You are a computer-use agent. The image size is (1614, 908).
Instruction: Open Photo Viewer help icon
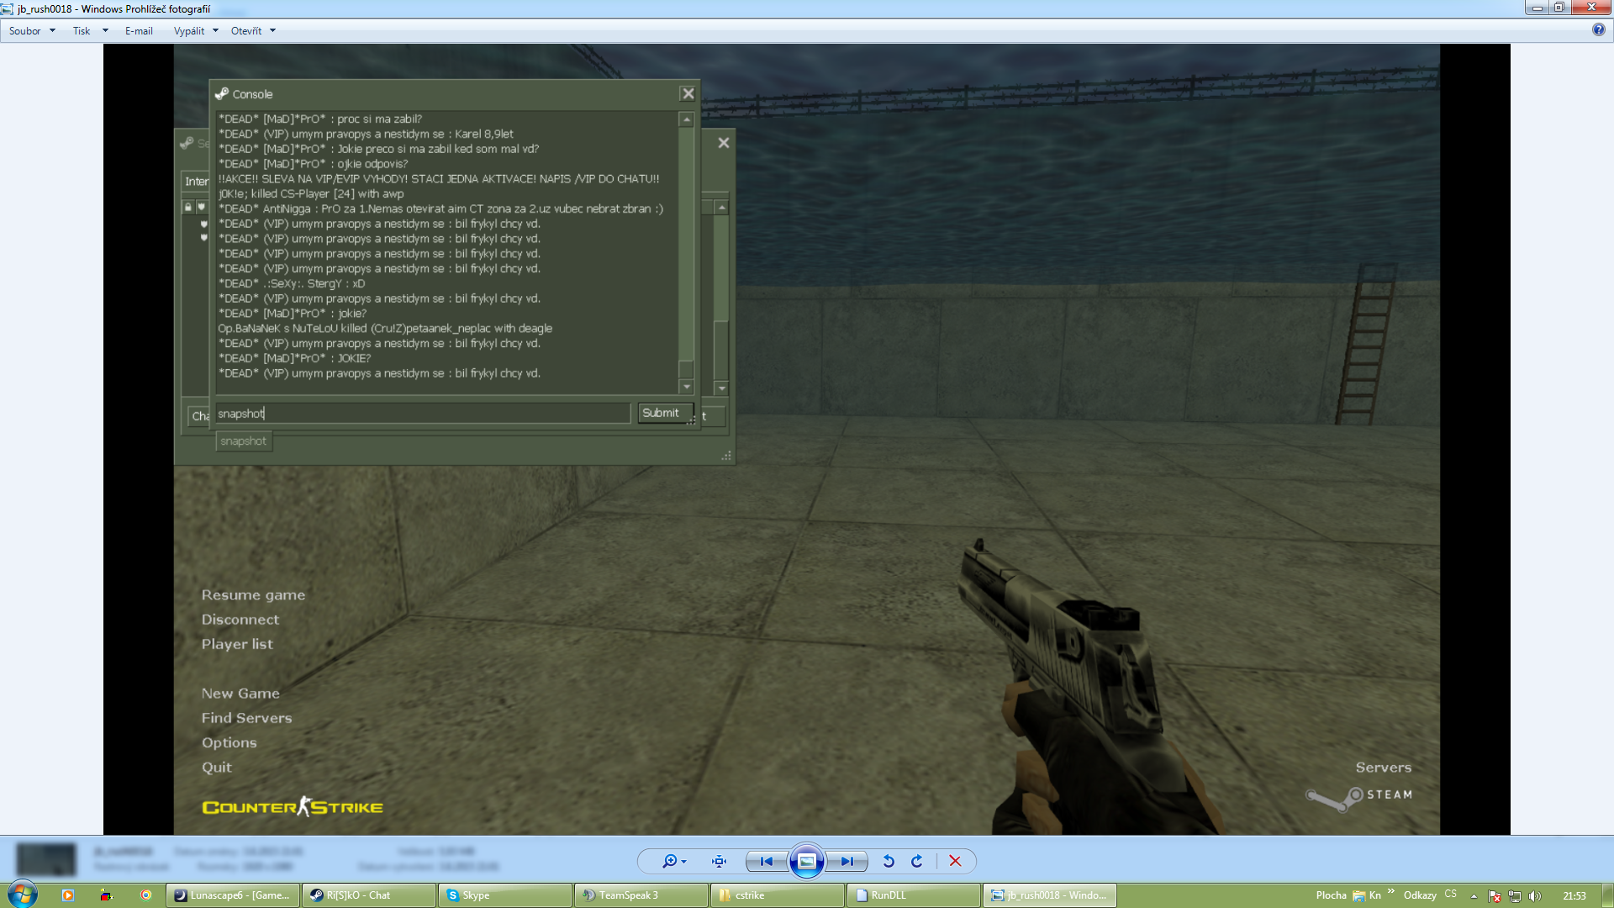[1598, 29]
